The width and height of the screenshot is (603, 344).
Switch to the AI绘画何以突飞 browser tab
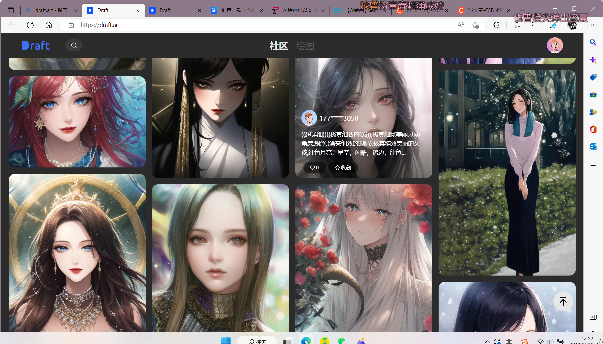coord(298,10)
